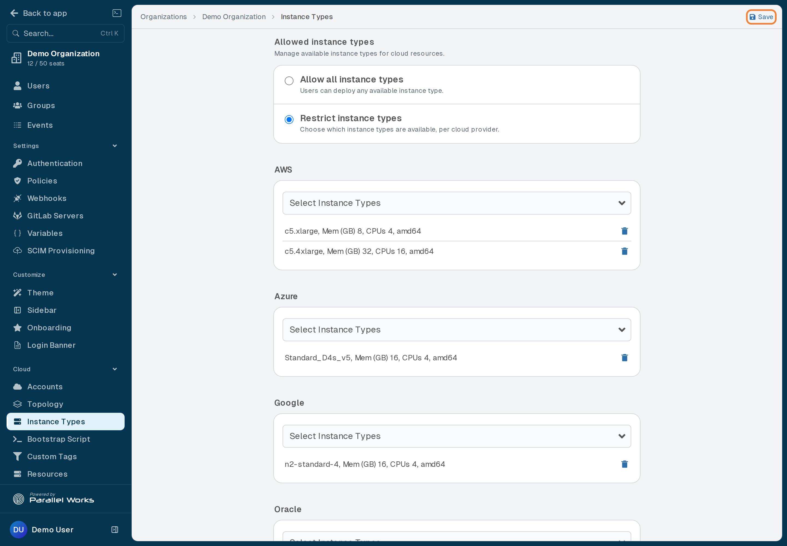Open Google Select Instance Types dropdown
787x546 pixels.
tap(457, 436)
